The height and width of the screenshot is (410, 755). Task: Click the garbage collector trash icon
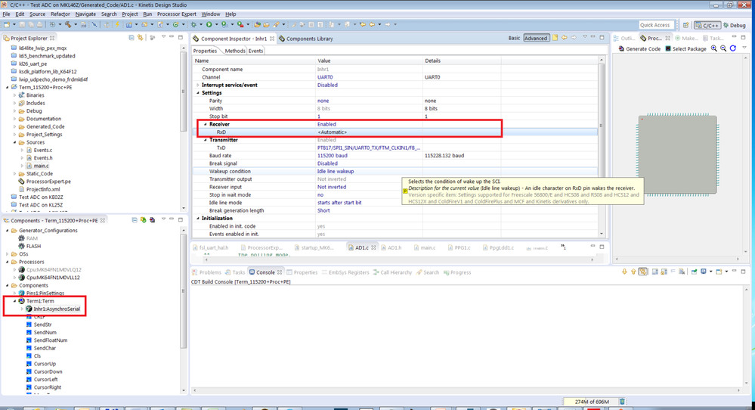622,402
